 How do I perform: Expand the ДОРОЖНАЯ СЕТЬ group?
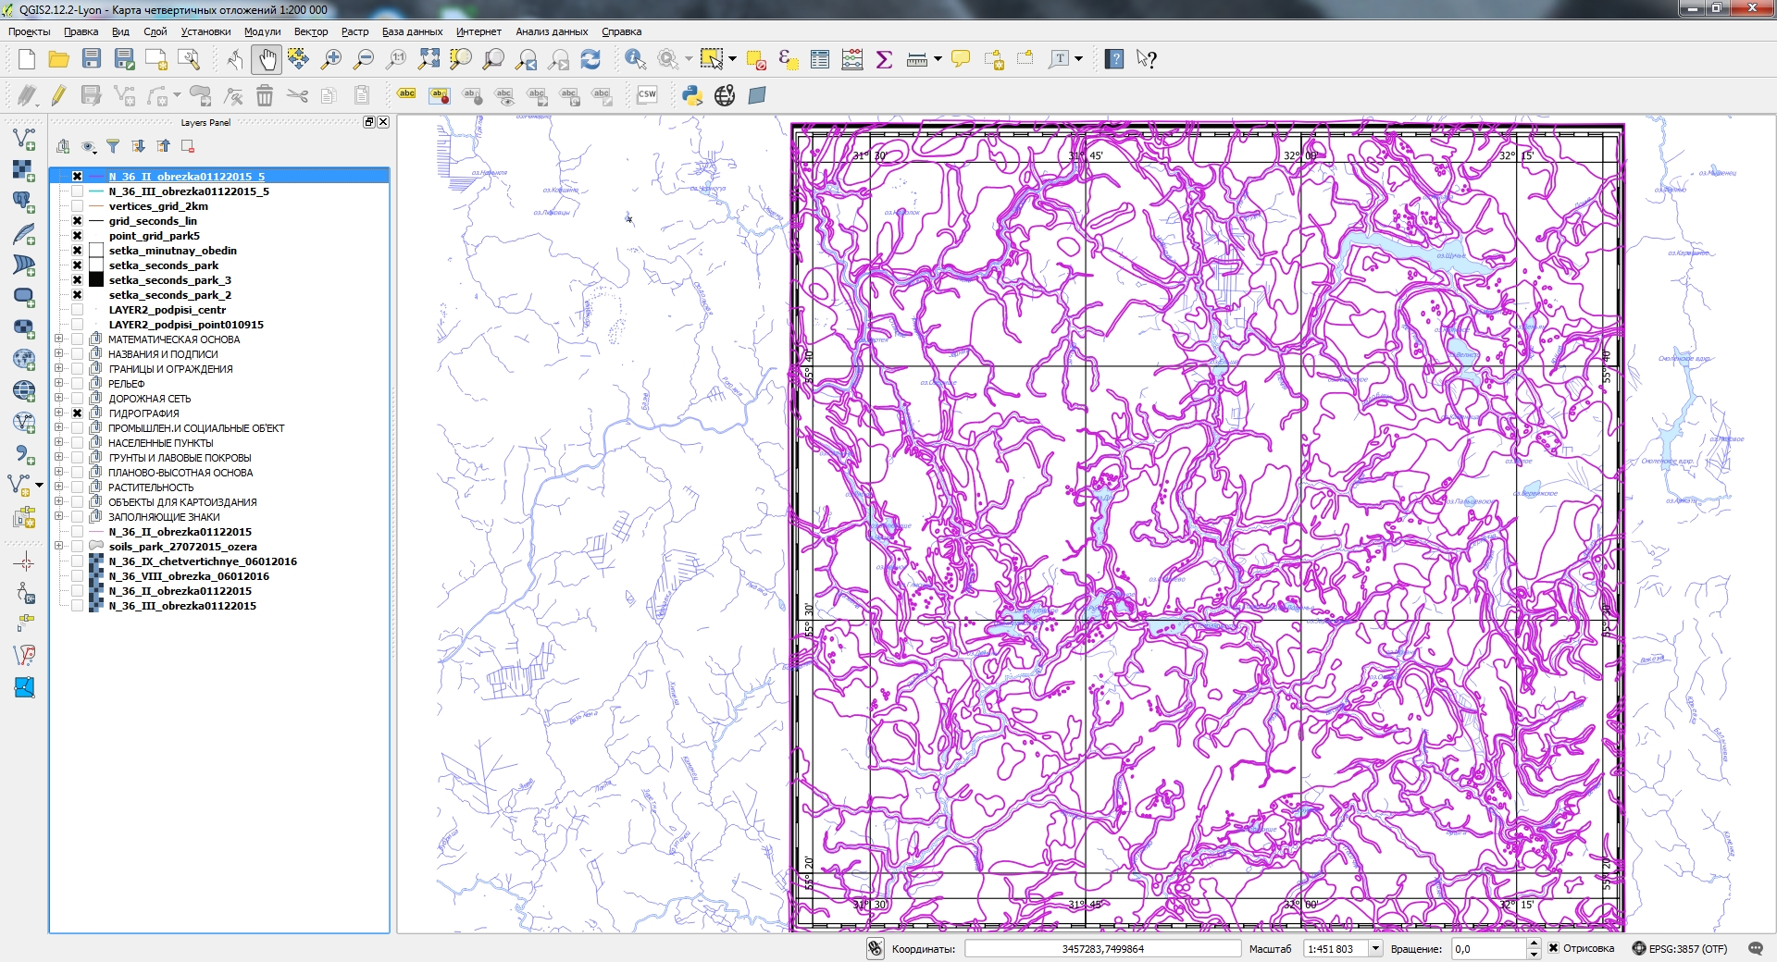(58, 398)
